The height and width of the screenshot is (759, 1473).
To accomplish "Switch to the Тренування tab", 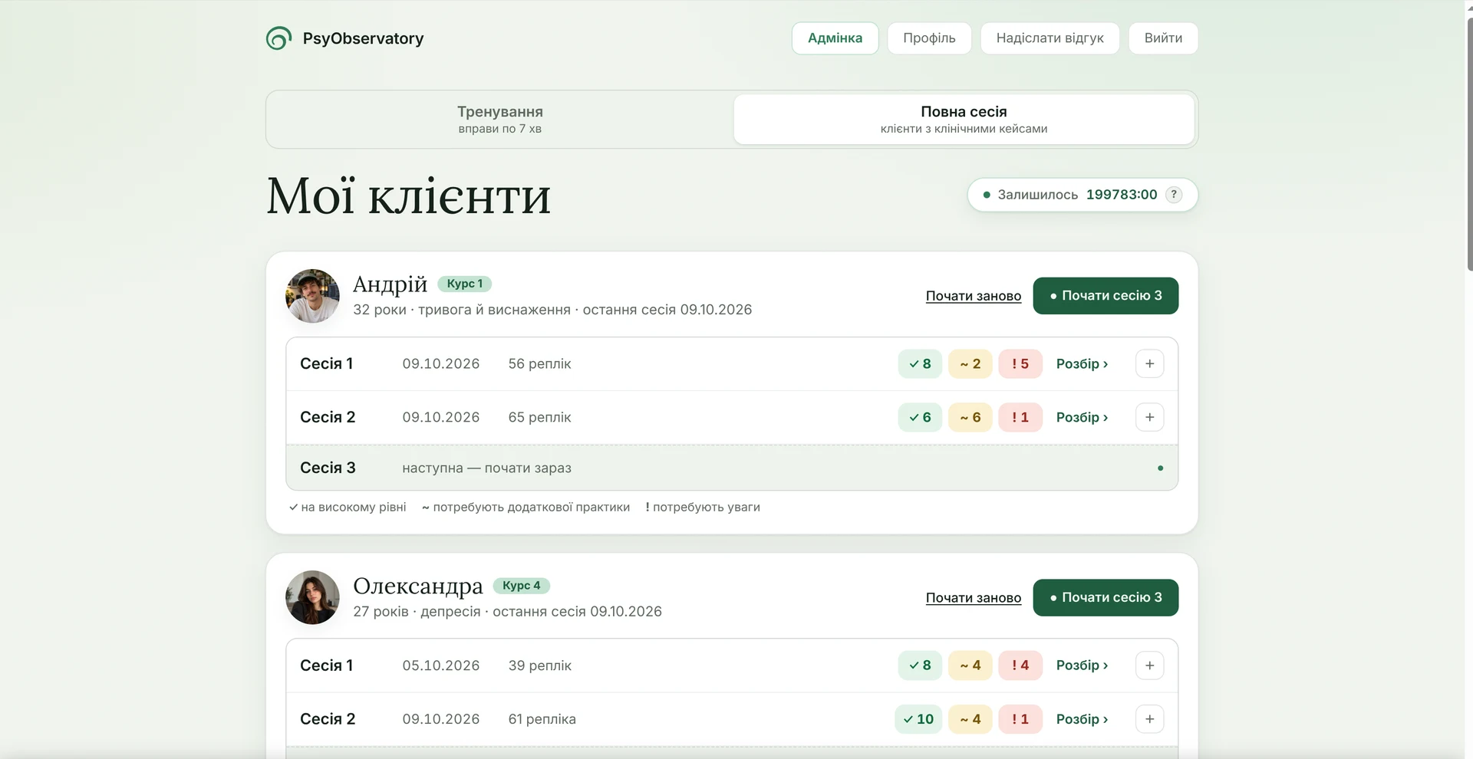I will click(500, 120).
